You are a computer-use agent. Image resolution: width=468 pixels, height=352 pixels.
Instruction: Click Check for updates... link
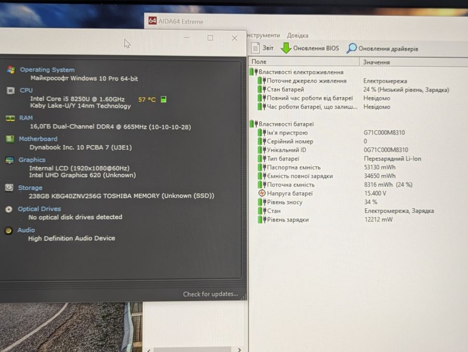pos(211,294)
